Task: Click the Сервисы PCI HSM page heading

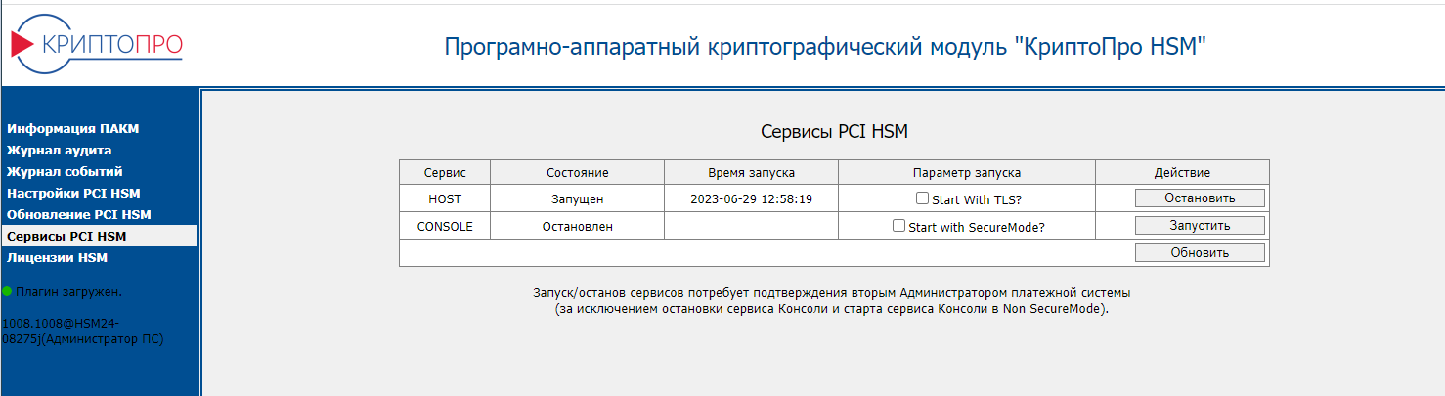Action: coord(833,132)
